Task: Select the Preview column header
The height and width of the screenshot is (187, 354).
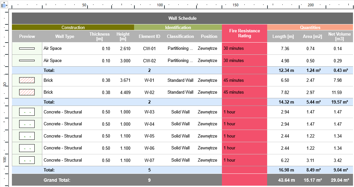Action: pyautogui.click(x=27, y=36)
